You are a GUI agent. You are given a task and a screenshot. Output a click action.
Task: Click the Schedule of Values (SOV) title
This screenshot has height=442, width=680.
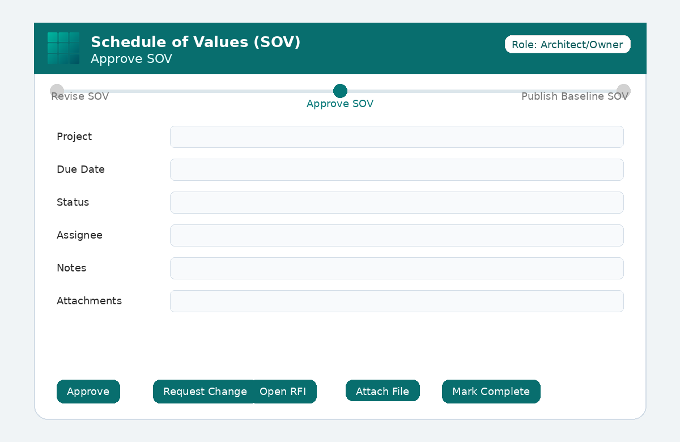[x=195, y=42]
